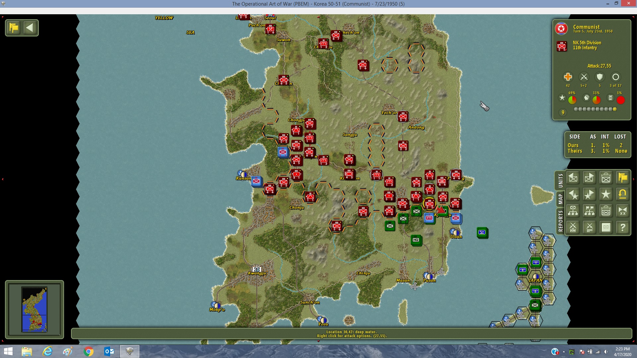Open Google Chrome from taskbar
The width and height of the screenshot is (637, 358).
pos(89,351)
